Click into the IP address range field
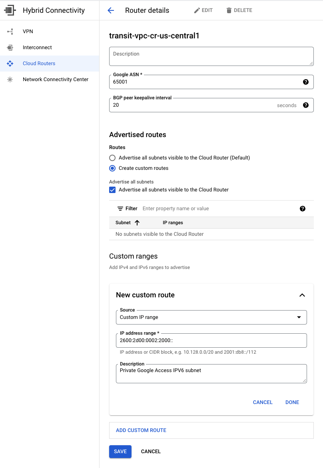323x468 pixels. tap(211, 340)
